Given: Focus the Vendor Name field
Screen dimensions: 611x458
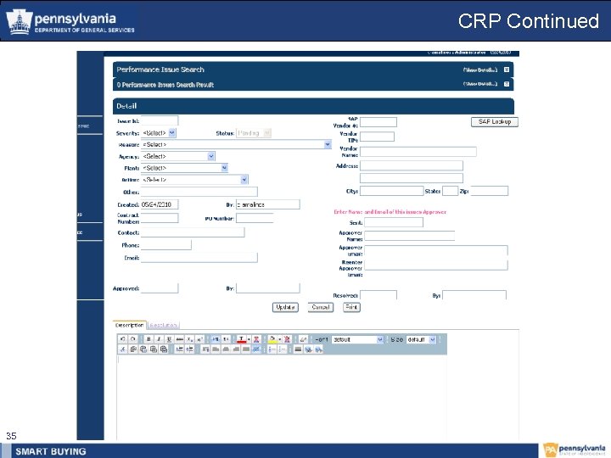Looking at the screenshot, I should click(x=418, y=152).
